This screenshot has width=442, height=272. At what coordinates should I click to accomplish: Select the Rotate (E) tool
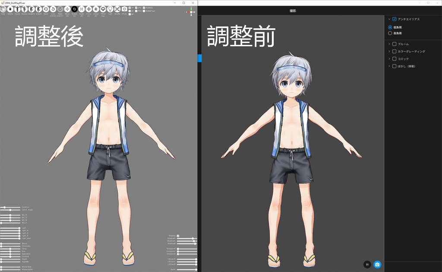point(74,9)
